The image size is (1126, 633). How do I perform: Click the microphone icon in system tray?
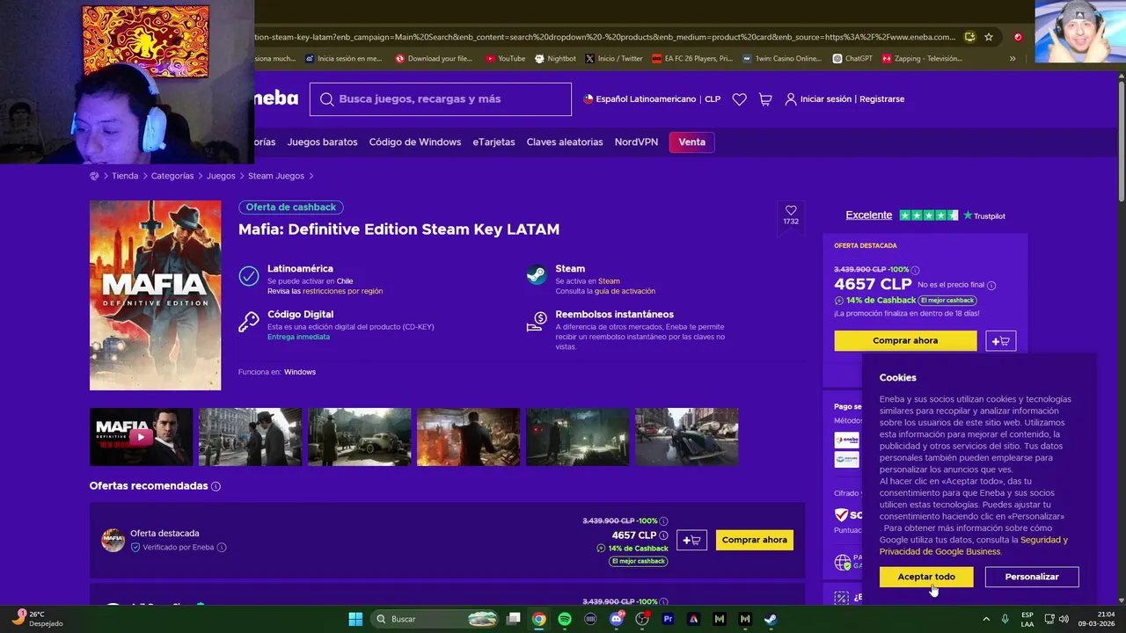pyautogui.click(x=1005, y=619)
